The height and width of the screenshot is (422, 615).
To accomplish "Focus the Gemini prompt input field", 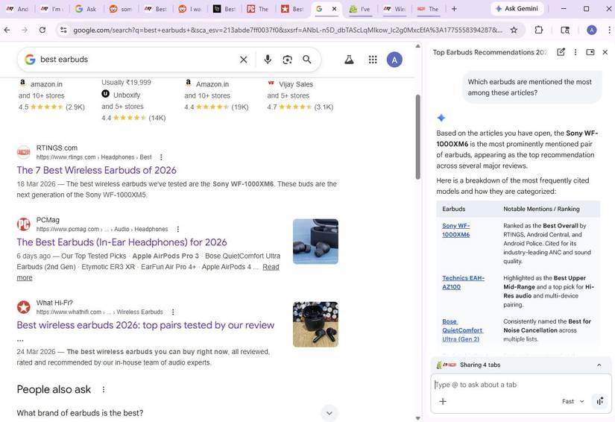I will pos(521,385).
